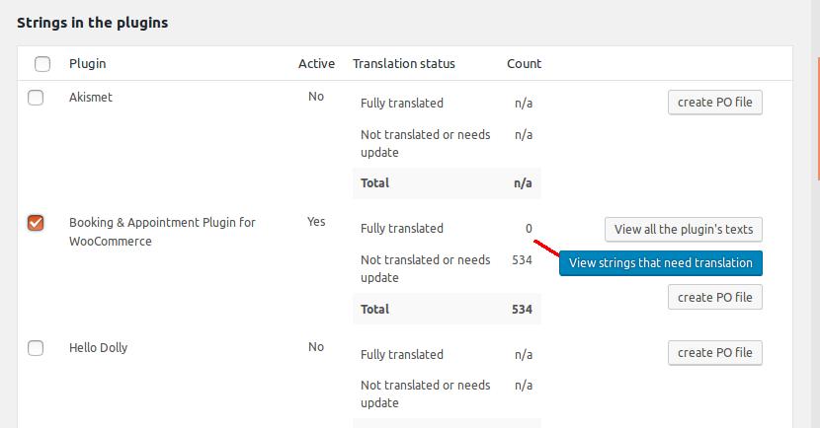Click the Translation status column header
820x428 pixels.
[x=403, y=64]
